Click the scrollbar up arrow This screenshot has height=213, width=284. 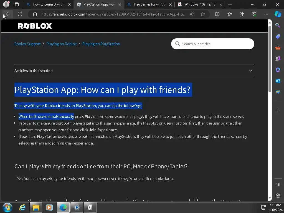click(270, 22)
